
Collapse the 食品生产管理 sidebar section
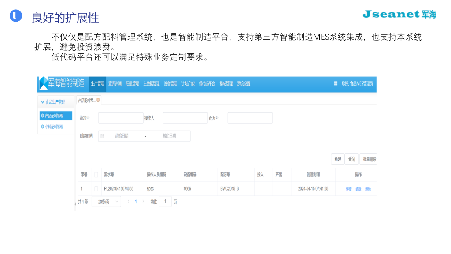click(42, 101)
